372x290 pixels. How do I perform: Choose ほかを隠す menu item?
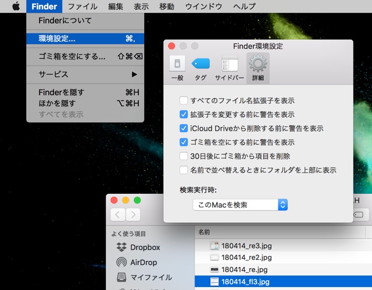[85, 103]
